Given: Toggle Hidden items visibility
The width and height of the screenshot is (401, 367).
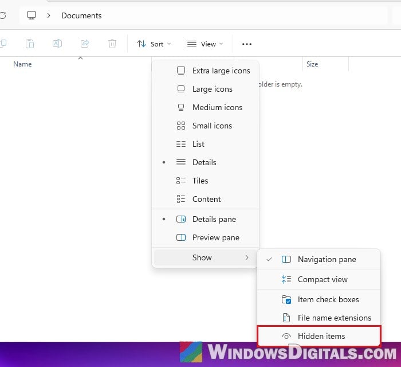Looking at the screenshot, I should 319,336.
